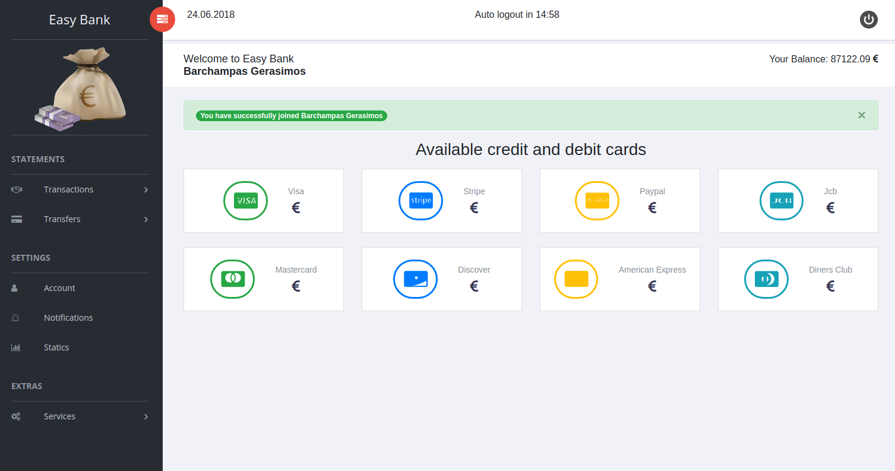The height and width of the screenshot is (471, 895).
Task: Click the Available credit and debit cards heading
Action: tap(531, 149)
